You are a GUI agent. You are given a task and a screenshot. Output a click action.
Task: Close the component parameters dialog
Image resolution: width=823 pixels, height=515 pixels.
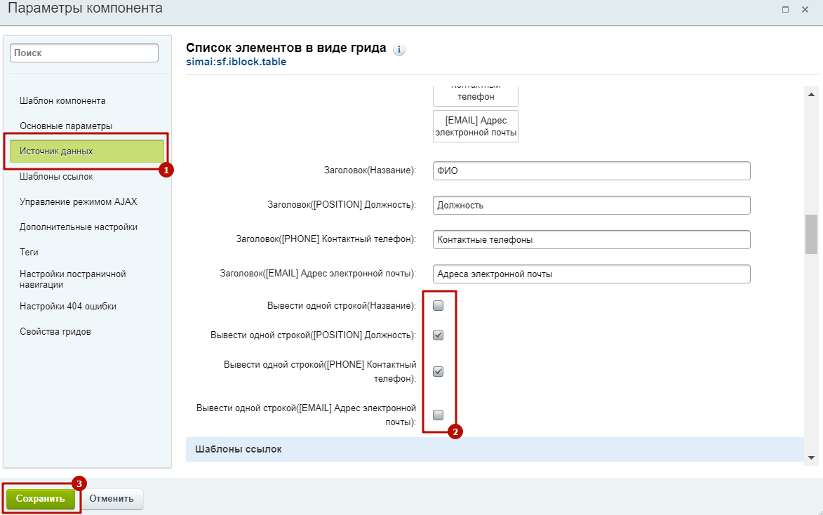(x=805, y=9)
